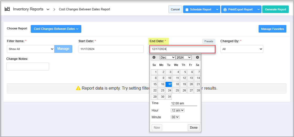Open the Hour dropdown in time picker

(178, 110)
